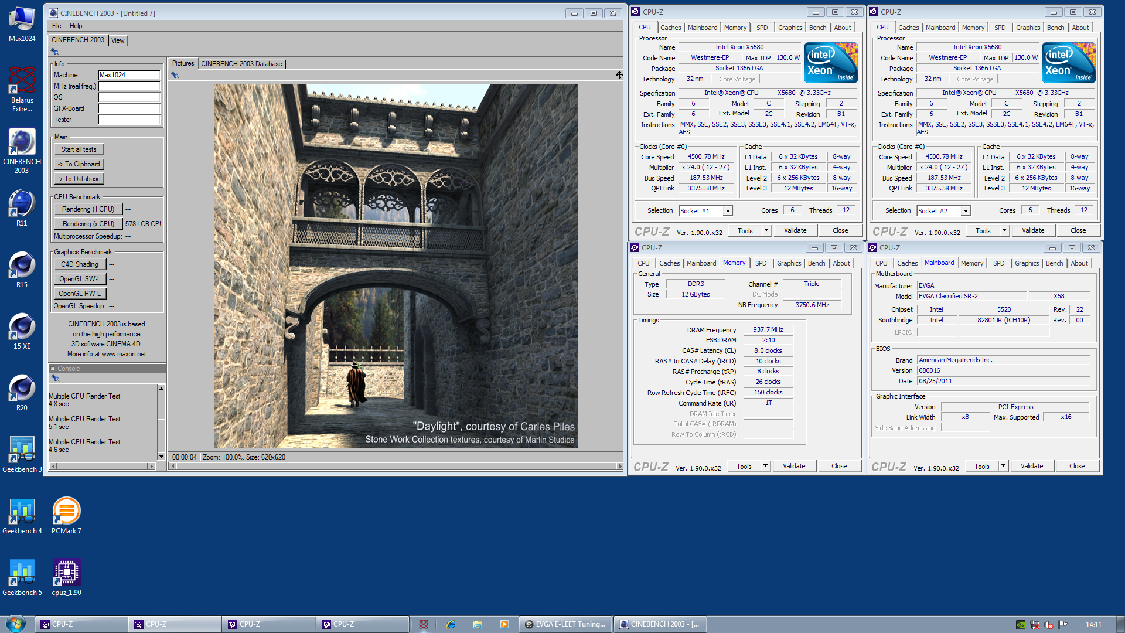Open Caches tab in Socket #1 CPU-Z window
Image resolution: width=1125 pixels, height=633 pixels.
click(x=670, y=28)
